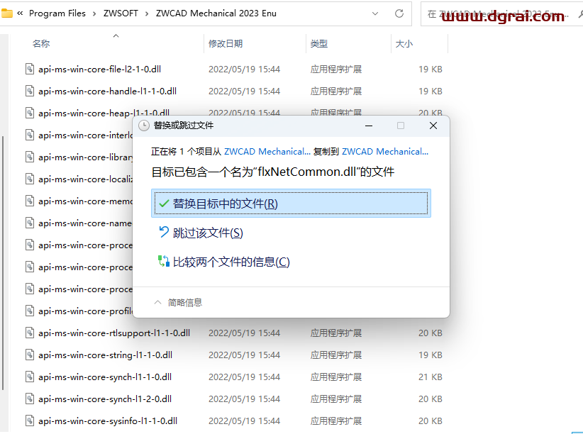Screen dimensions: 583x434
Task: Click file icon of api-ms-win-core-sysinfo row
Action: (x=30, y=421)
